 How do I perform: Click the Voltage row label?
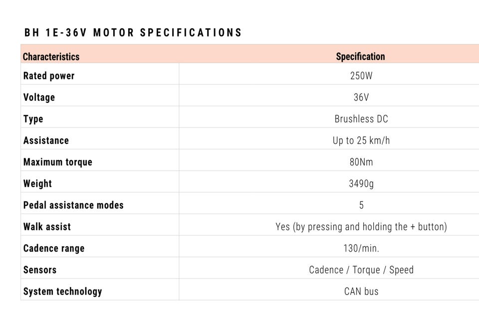coord(39,97)
